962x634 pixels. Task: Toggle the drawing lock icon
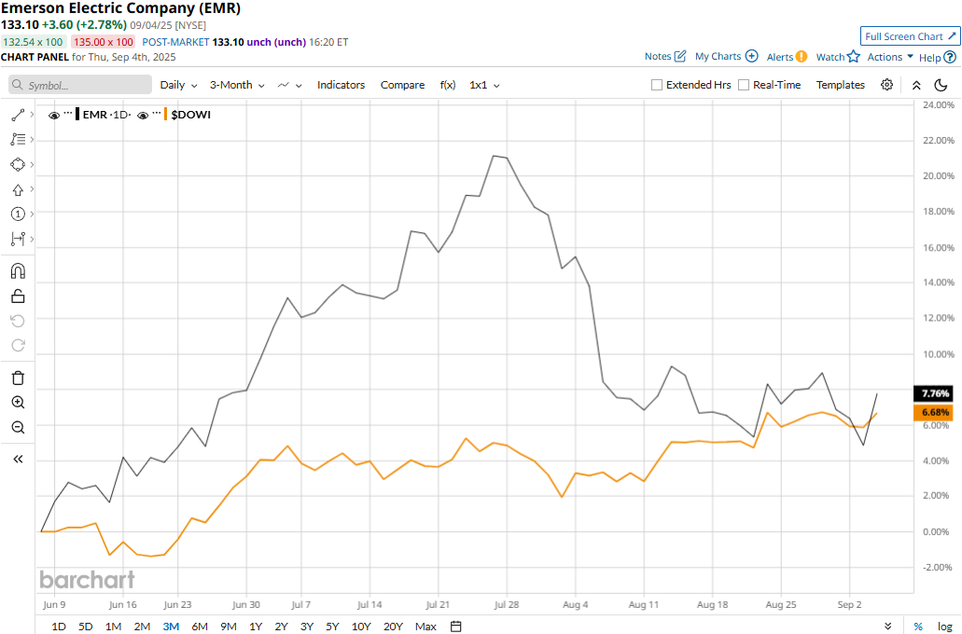(x=18, y=296)
